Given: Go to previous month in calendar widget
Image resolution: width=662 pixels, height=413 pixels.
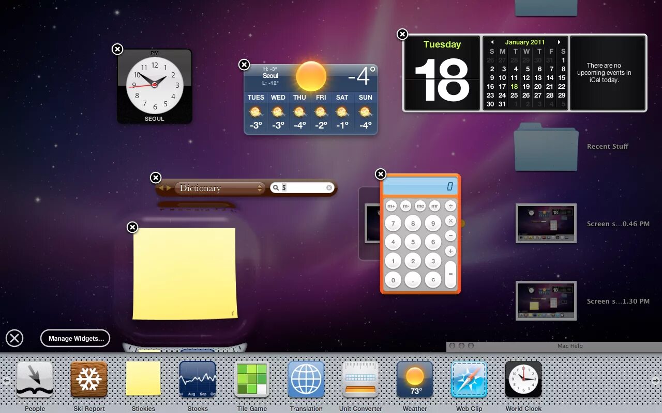Looking at the screenshot, I should click(x=492, y=42).
